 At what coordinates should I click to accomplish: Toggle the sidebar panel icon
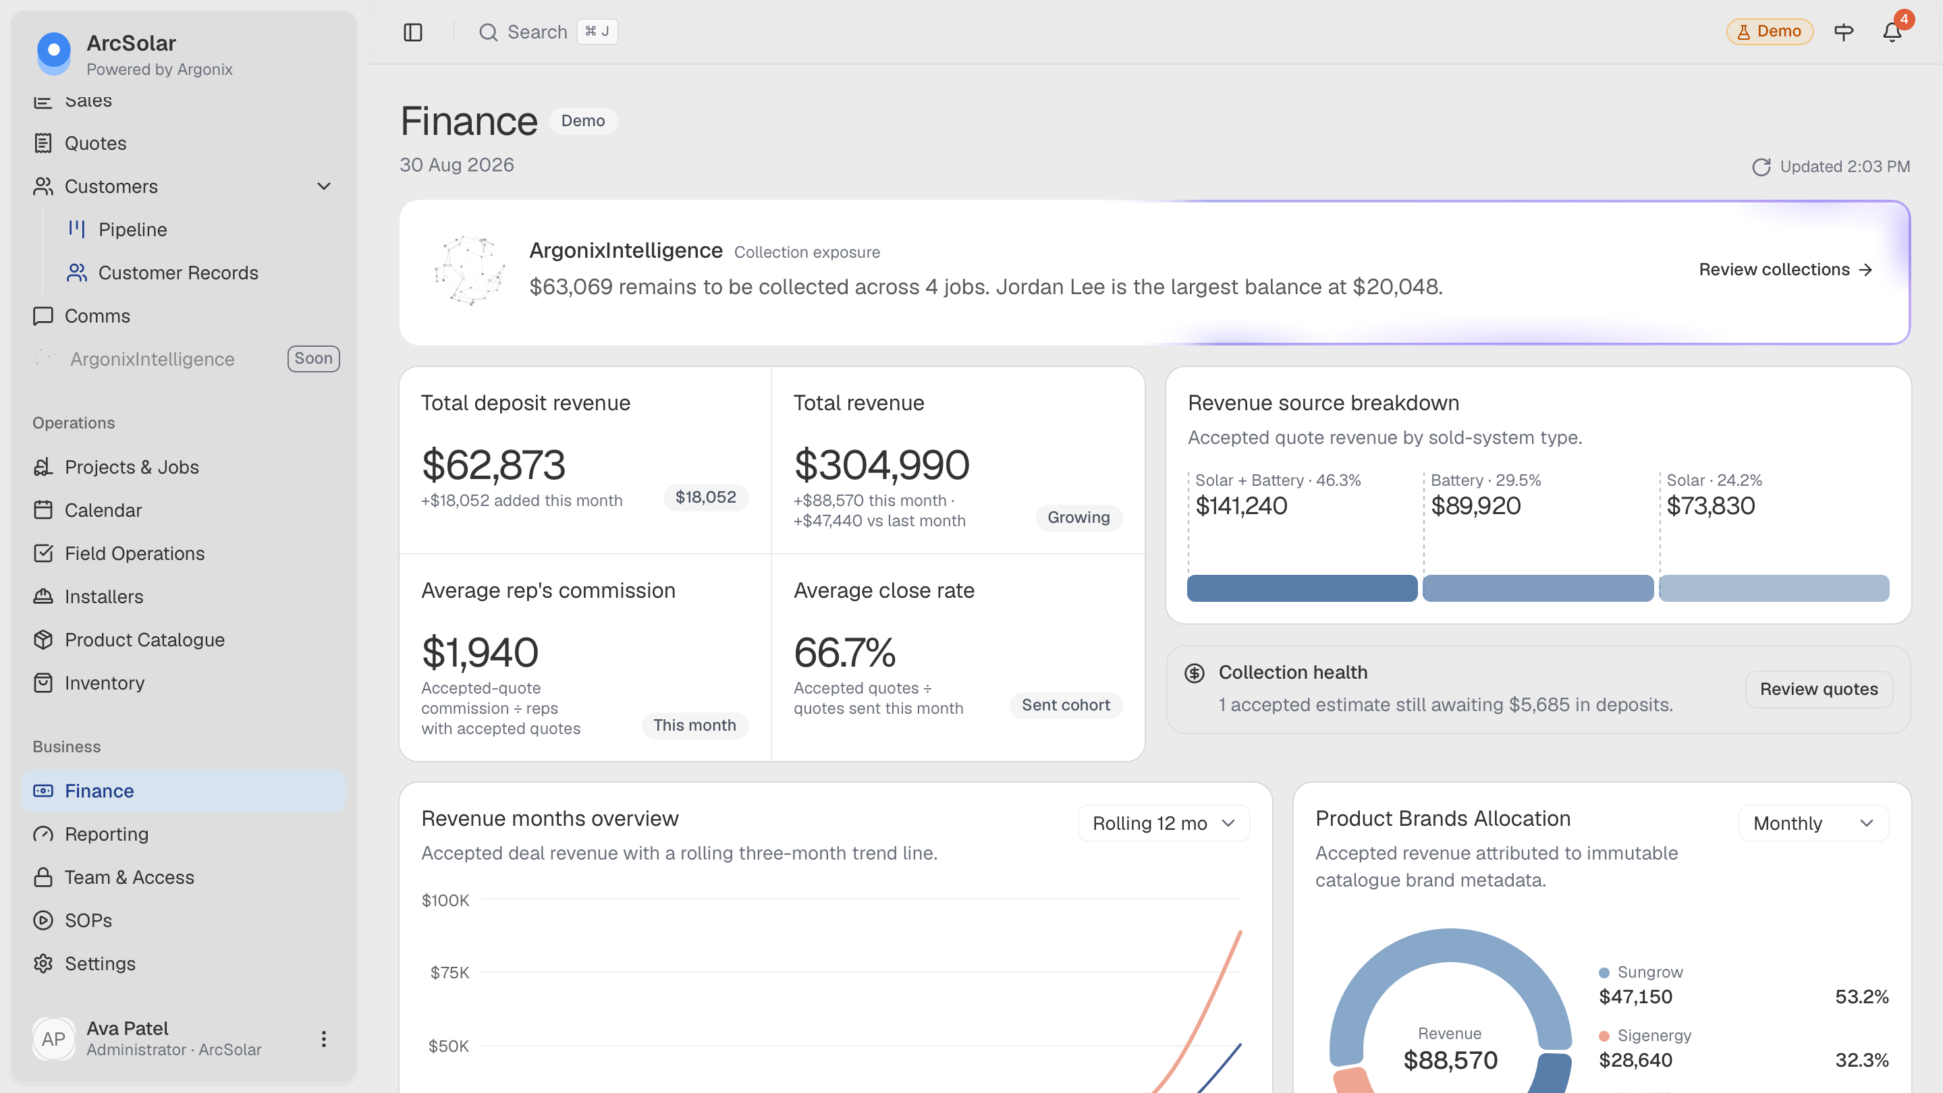(x=412, y=32)
